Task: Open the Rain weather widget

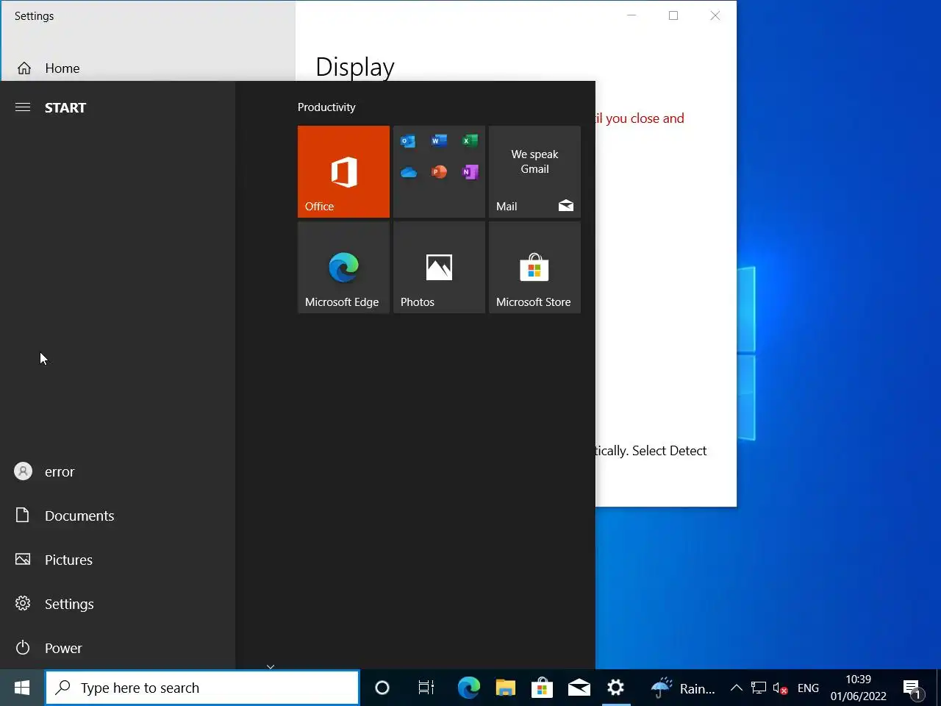Action: click(x=683, y=688)
